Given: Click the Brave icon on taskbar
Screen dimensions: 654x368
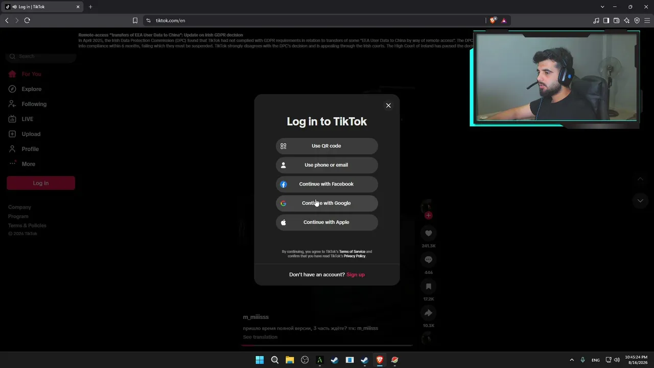Looking at the screenshot, I should click(x=380, y=360).
